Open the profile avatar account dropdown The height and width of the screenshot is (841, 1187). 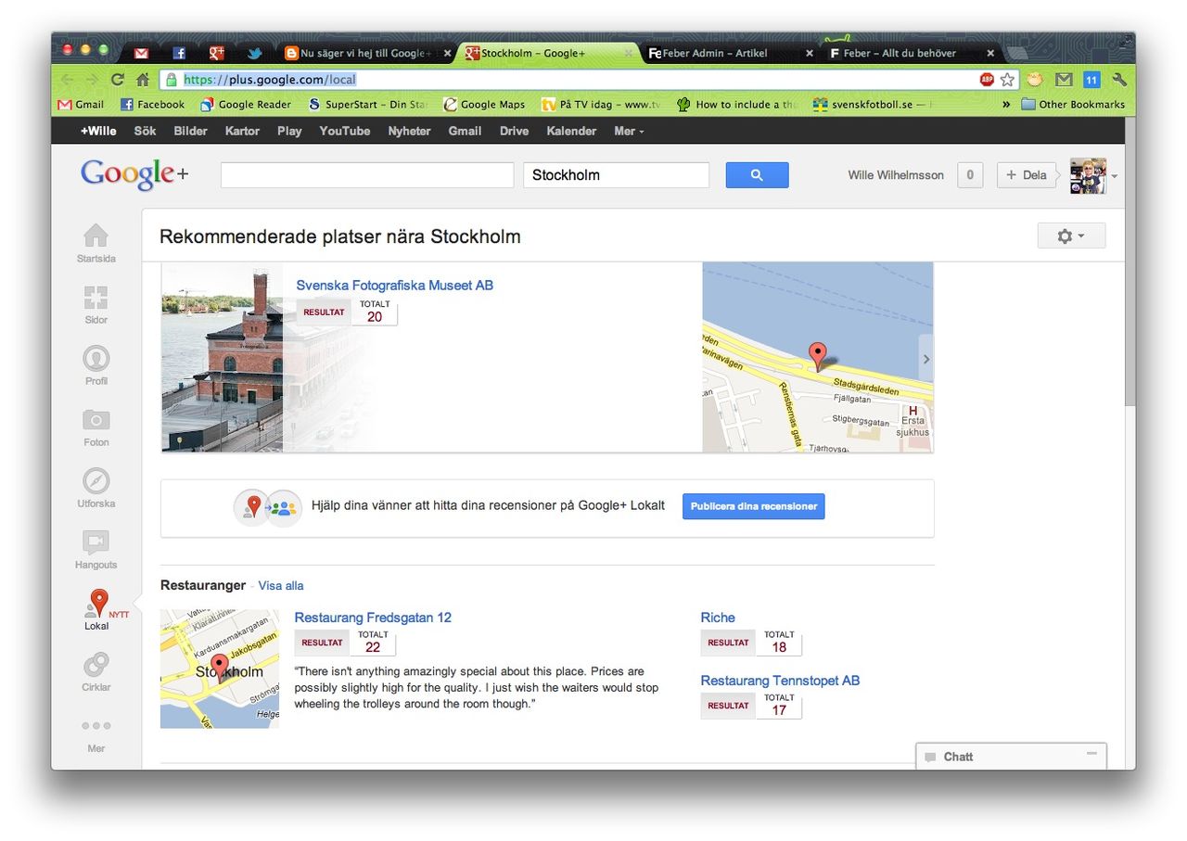[1094, 175]
